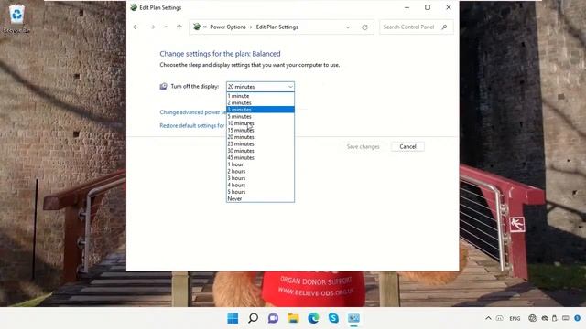Image resolution: width=586 pixels, height=329 pixels.
Task: Click the forward arrow navigation button
Action: [152, 27]
